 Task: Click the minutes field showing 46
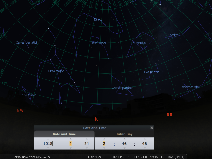click(x=124, y=143)
